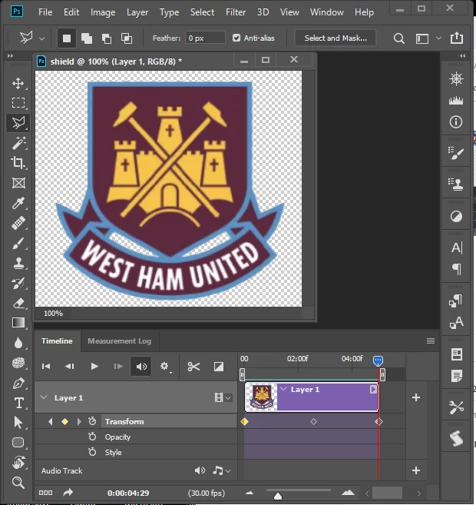This screenshot has width=476, height=505.
Task: Open the Image menu
Action: point(103,12)
